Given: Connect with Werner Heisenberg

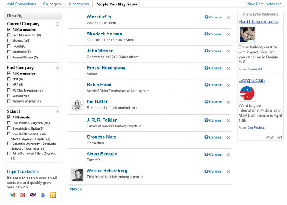Looking at the screenshot, I should tap(213, 171).
